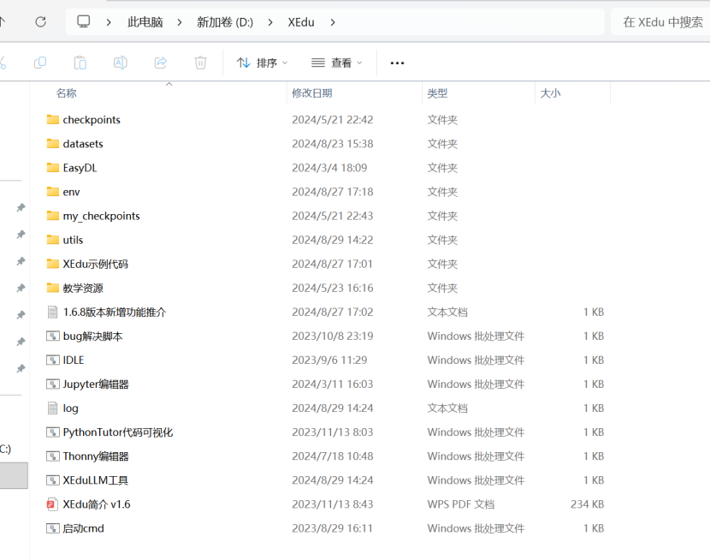Click the 234 KB size value
The image size is (710, 560).
click(588, 504)
